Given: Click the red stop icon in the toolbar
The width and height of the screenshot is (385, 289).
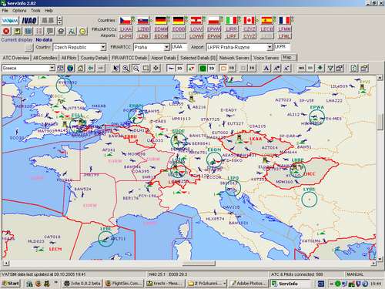Looking at the screenshot, I should tap(6, 31).
